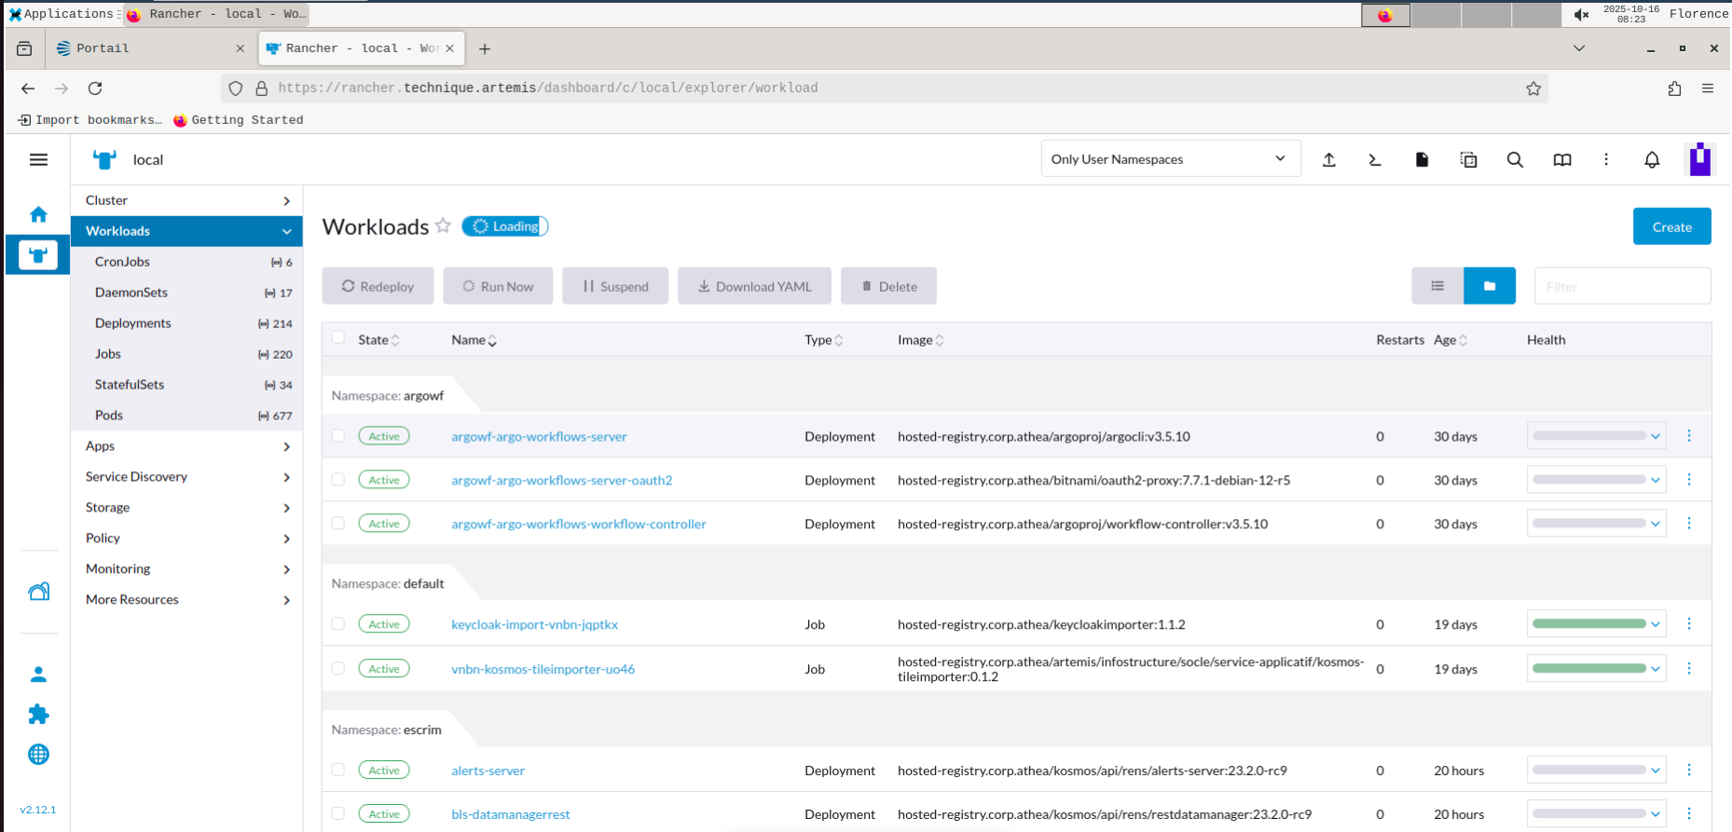
Task: Click the Create button
Action: click(1670, 227)
